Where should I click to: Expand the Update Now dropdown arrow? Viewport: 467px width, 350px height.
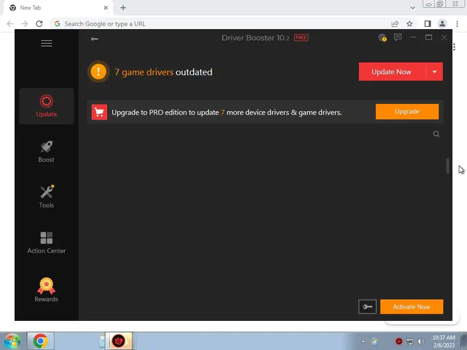[x=435, y=72]
